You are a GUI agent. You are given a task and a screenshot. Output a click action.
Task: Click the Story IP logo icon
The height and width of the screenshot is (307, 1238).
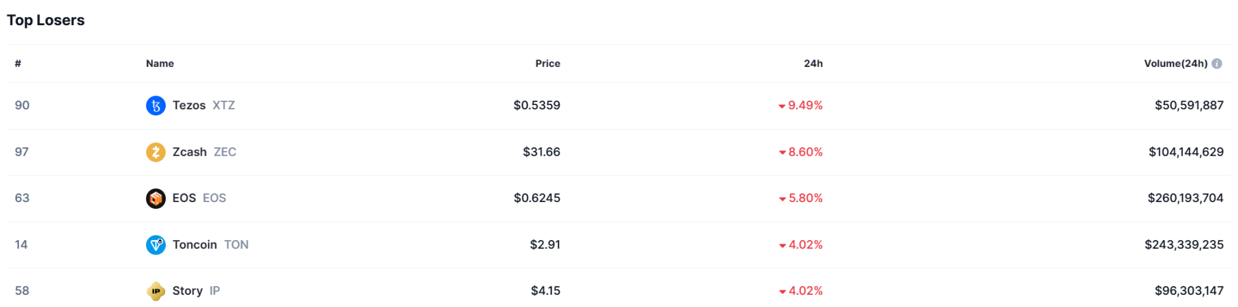156,291
